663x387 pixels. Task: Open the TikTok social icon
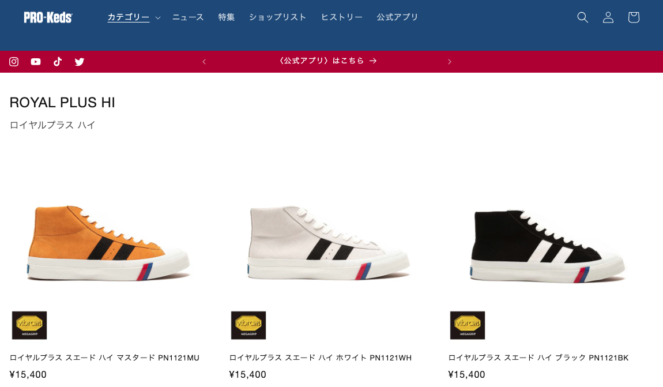[x=58, y=62]
